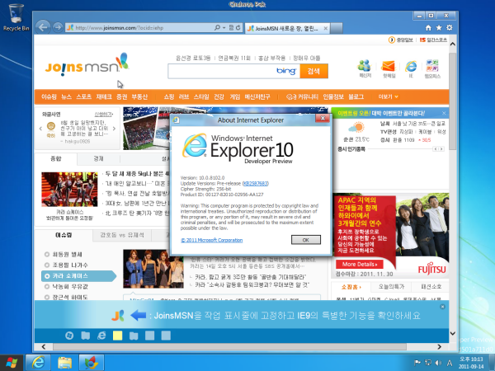Open 블로그 in orange menu bar
This screenshot has width=495, height=371.
356,96
